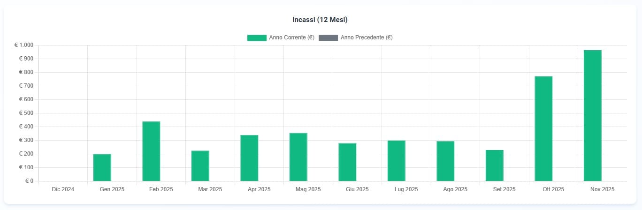Click the Mar 2025 revenue bar

click(200, 165)
